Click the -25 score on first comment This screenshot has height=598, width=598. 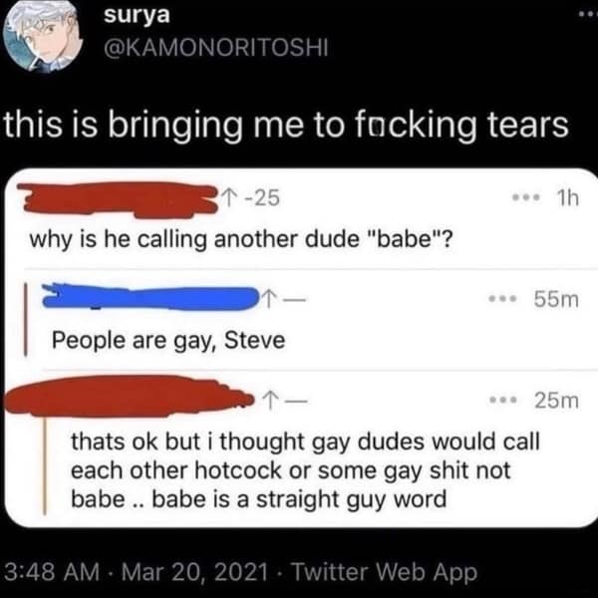click(x=263, y=198)
